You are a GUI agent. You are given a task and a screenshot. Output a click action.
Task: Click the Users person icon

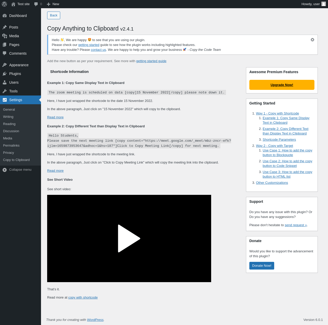pyautogui.click(x=5, y=82)
